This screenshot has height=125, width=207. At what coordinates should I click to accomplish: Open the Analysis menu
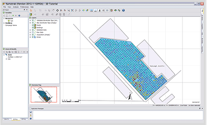(16, 7)
